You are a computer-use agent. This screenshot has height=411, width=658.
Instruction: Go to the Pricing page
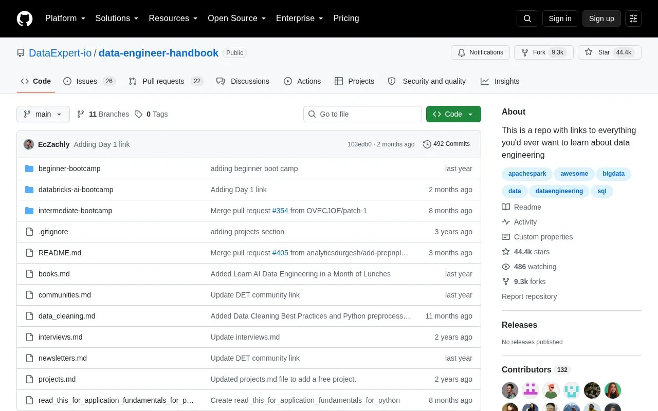pos(346,18)
